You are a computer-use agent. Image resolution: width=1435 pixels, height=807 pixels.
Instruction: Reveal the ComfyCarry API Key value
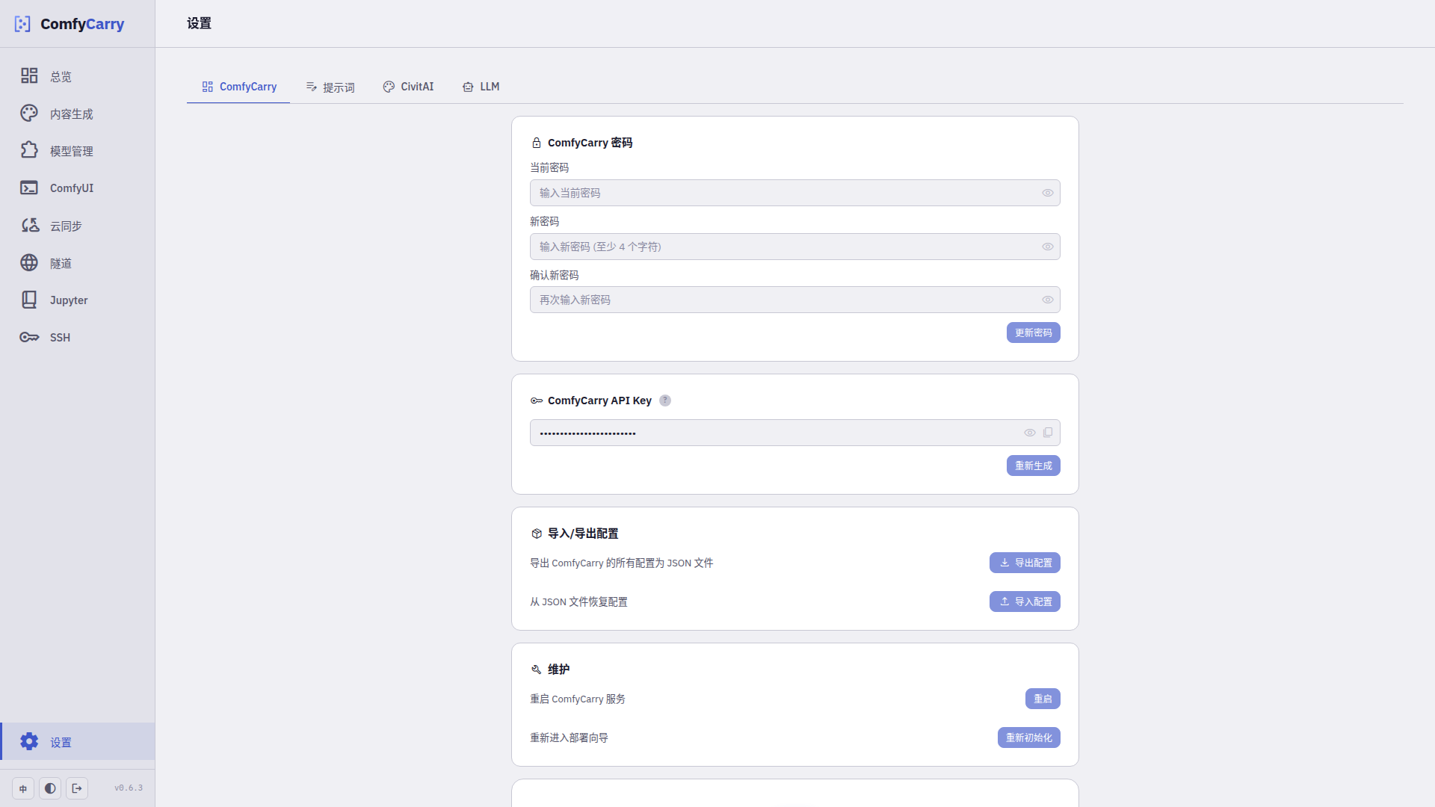pos(1030,433)
